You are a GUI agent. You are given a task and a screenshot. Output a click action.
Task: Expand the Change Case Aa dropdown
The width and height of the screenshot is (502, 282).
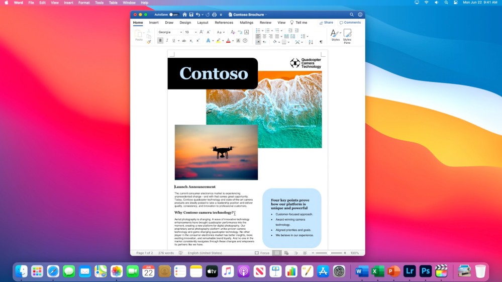click(221, 32)
